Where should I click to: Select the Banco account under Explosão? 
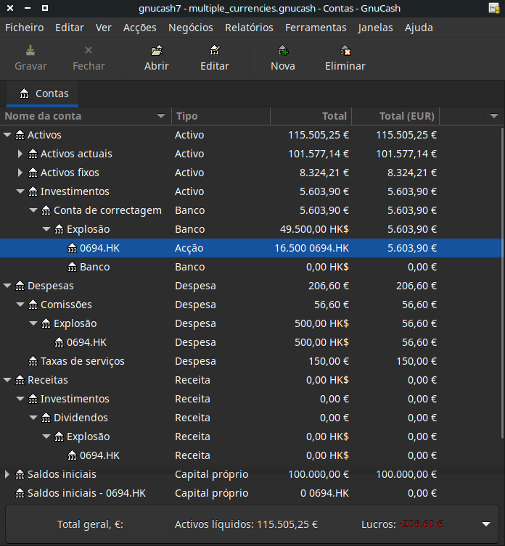point(94,267)
